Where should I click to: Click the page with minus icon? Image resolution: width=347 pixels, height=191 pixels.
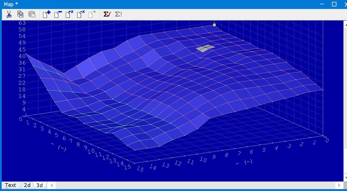pyautogui.click(x=58, y=14)
